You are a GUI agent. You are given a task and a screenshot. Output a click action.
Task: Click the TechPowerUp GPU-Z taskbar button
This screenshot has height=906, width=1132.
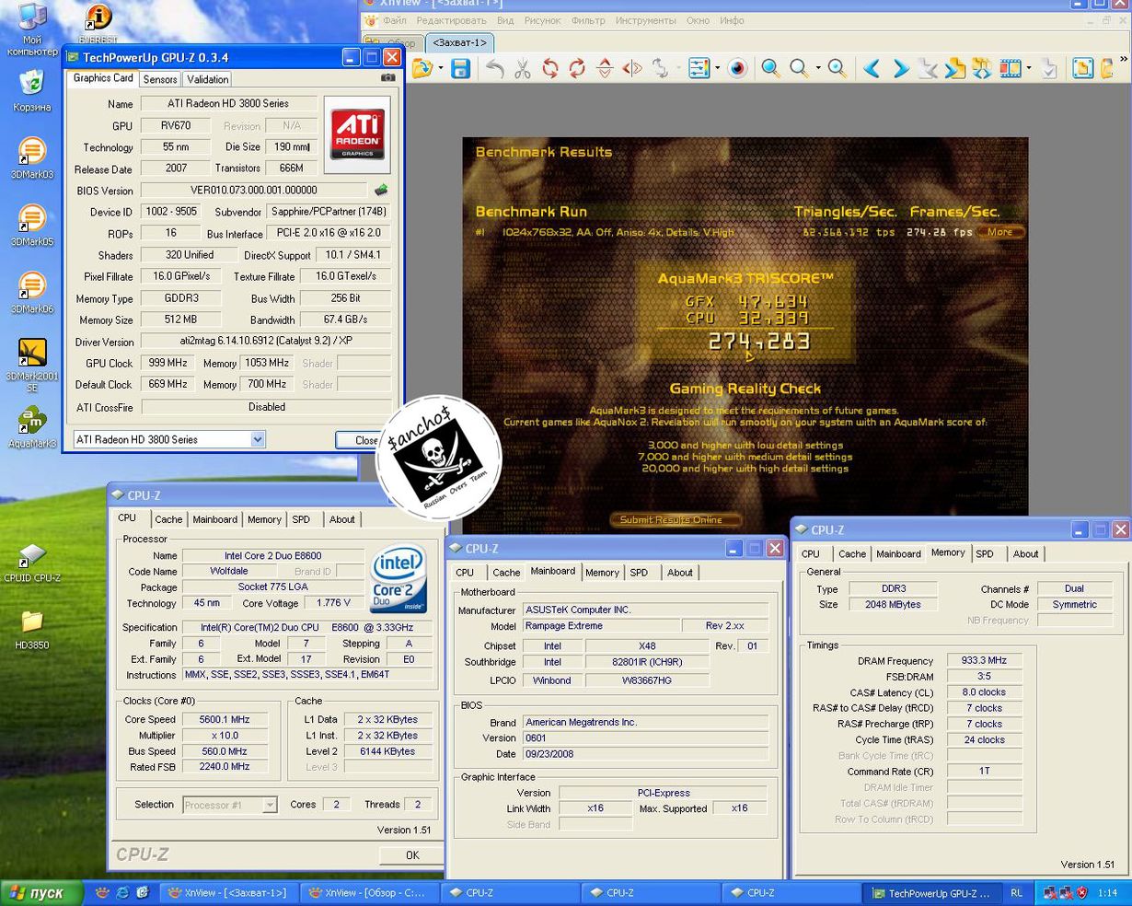click(930, 892)
